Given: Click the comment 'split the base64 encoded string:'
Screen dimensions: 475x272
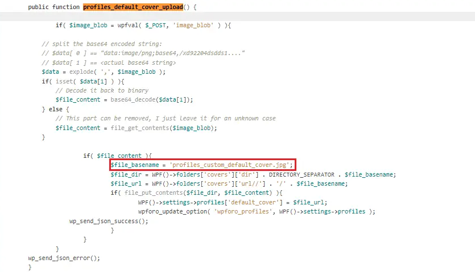Looking at the screenshot, I should point(102,44).
